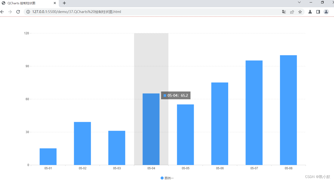Image resolution: width=334 pixels, height=181 pixels.
Task: Click the blue square inside the tooltip
Action: point(165,96)
